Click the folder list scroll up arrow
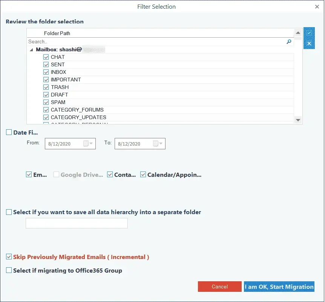The width and height of the screenshot is (325, 302). pyautogui.click(x=298, y=33)
